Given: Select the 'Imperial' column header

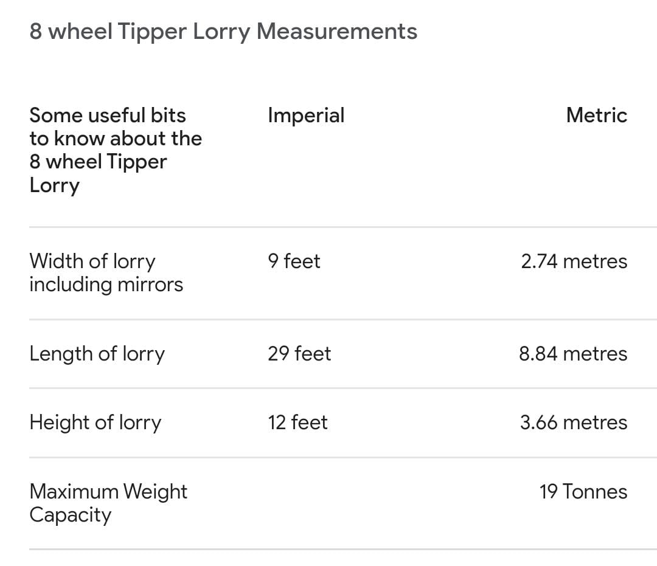Looking at the screenshot, I should point(306,116).
